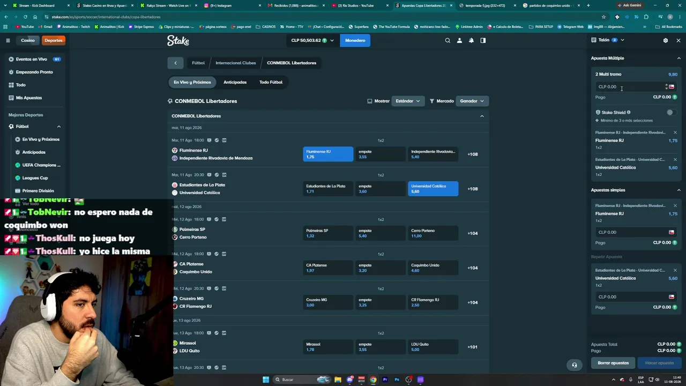Collapse Fútbol in sidebar
The width and height of the screenshot is (686, 386).
click(59, 127)
